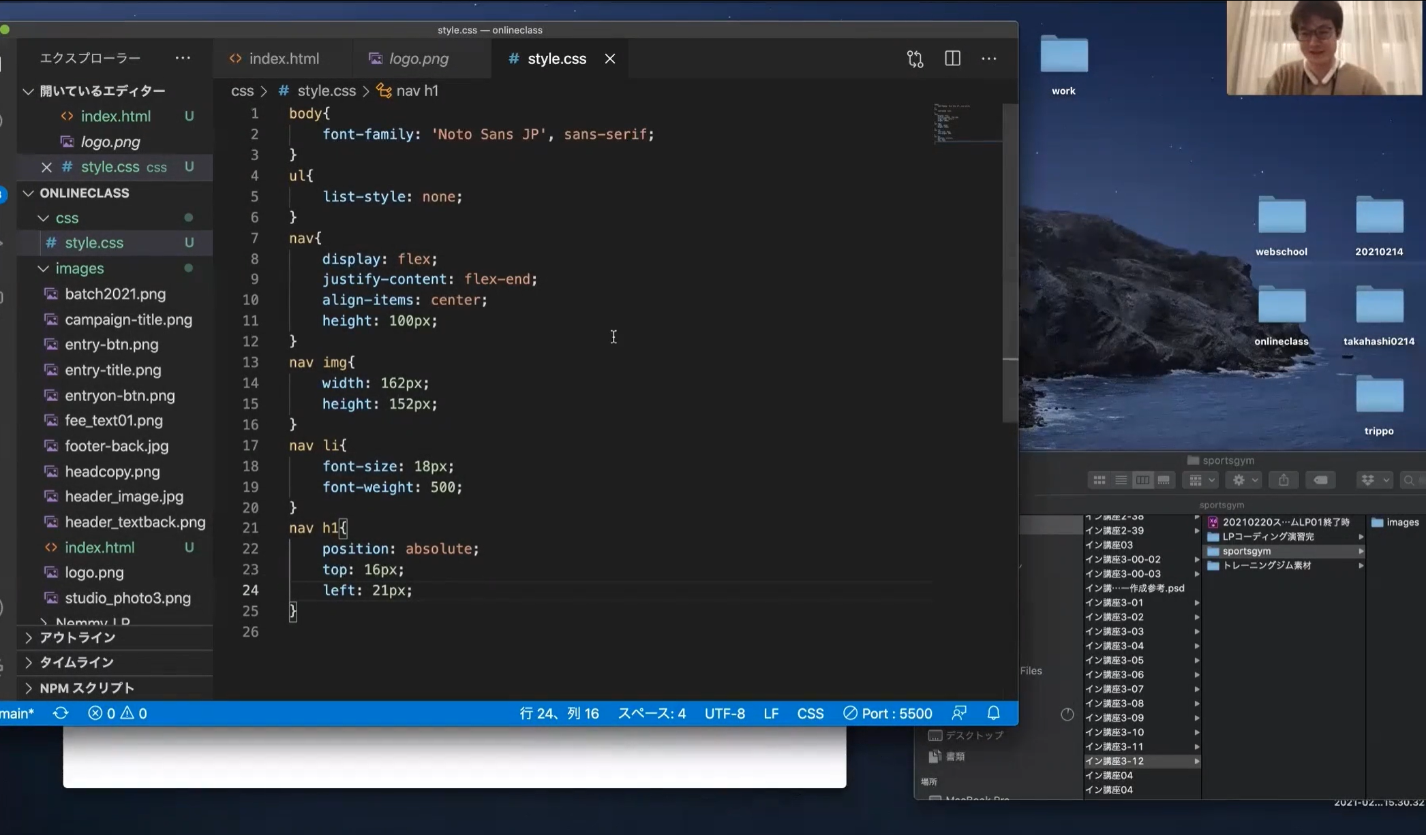Image resolution: width=1426 pixels, height=835 pixels.
Task: Open source control changes icon in editor toolbar
Action: (915, 59)
